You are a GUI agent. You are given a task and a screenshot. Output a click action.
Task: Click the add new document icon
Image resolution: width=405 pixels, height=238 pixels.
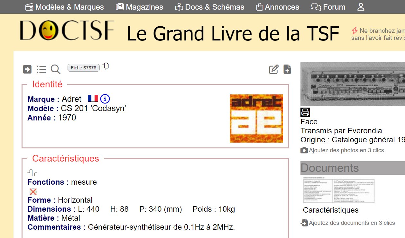pyautogui.click(x=287, y=69)
